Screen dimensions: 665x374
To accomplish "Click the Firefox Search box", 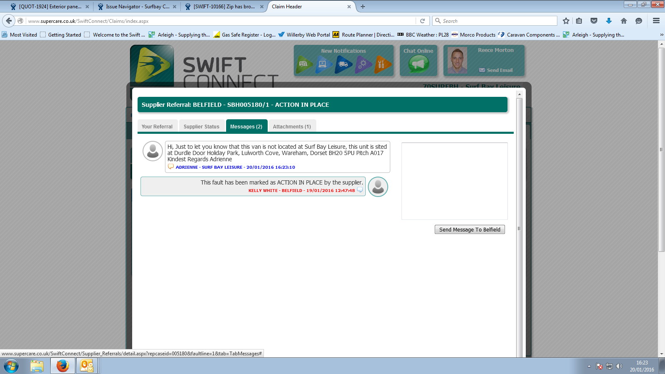I will (495, 21).
